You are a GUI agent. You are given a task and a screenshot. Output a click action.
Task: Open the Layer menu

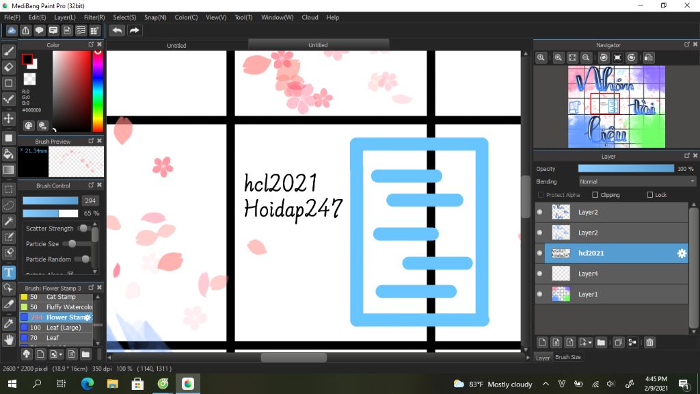point(65,17)
